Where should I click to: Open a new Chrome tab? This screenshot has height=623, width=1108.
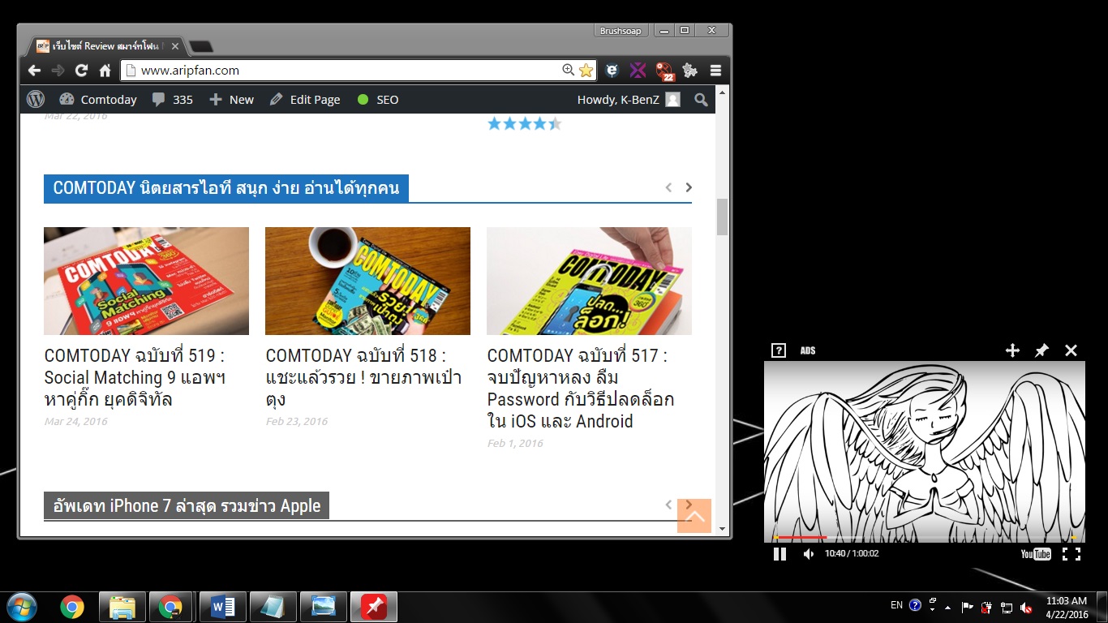pyautogui.click(x=200, y=46)
